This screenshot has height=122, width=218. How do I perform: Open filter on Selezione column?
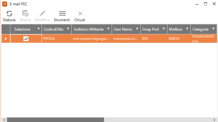[x=39, y=29]
